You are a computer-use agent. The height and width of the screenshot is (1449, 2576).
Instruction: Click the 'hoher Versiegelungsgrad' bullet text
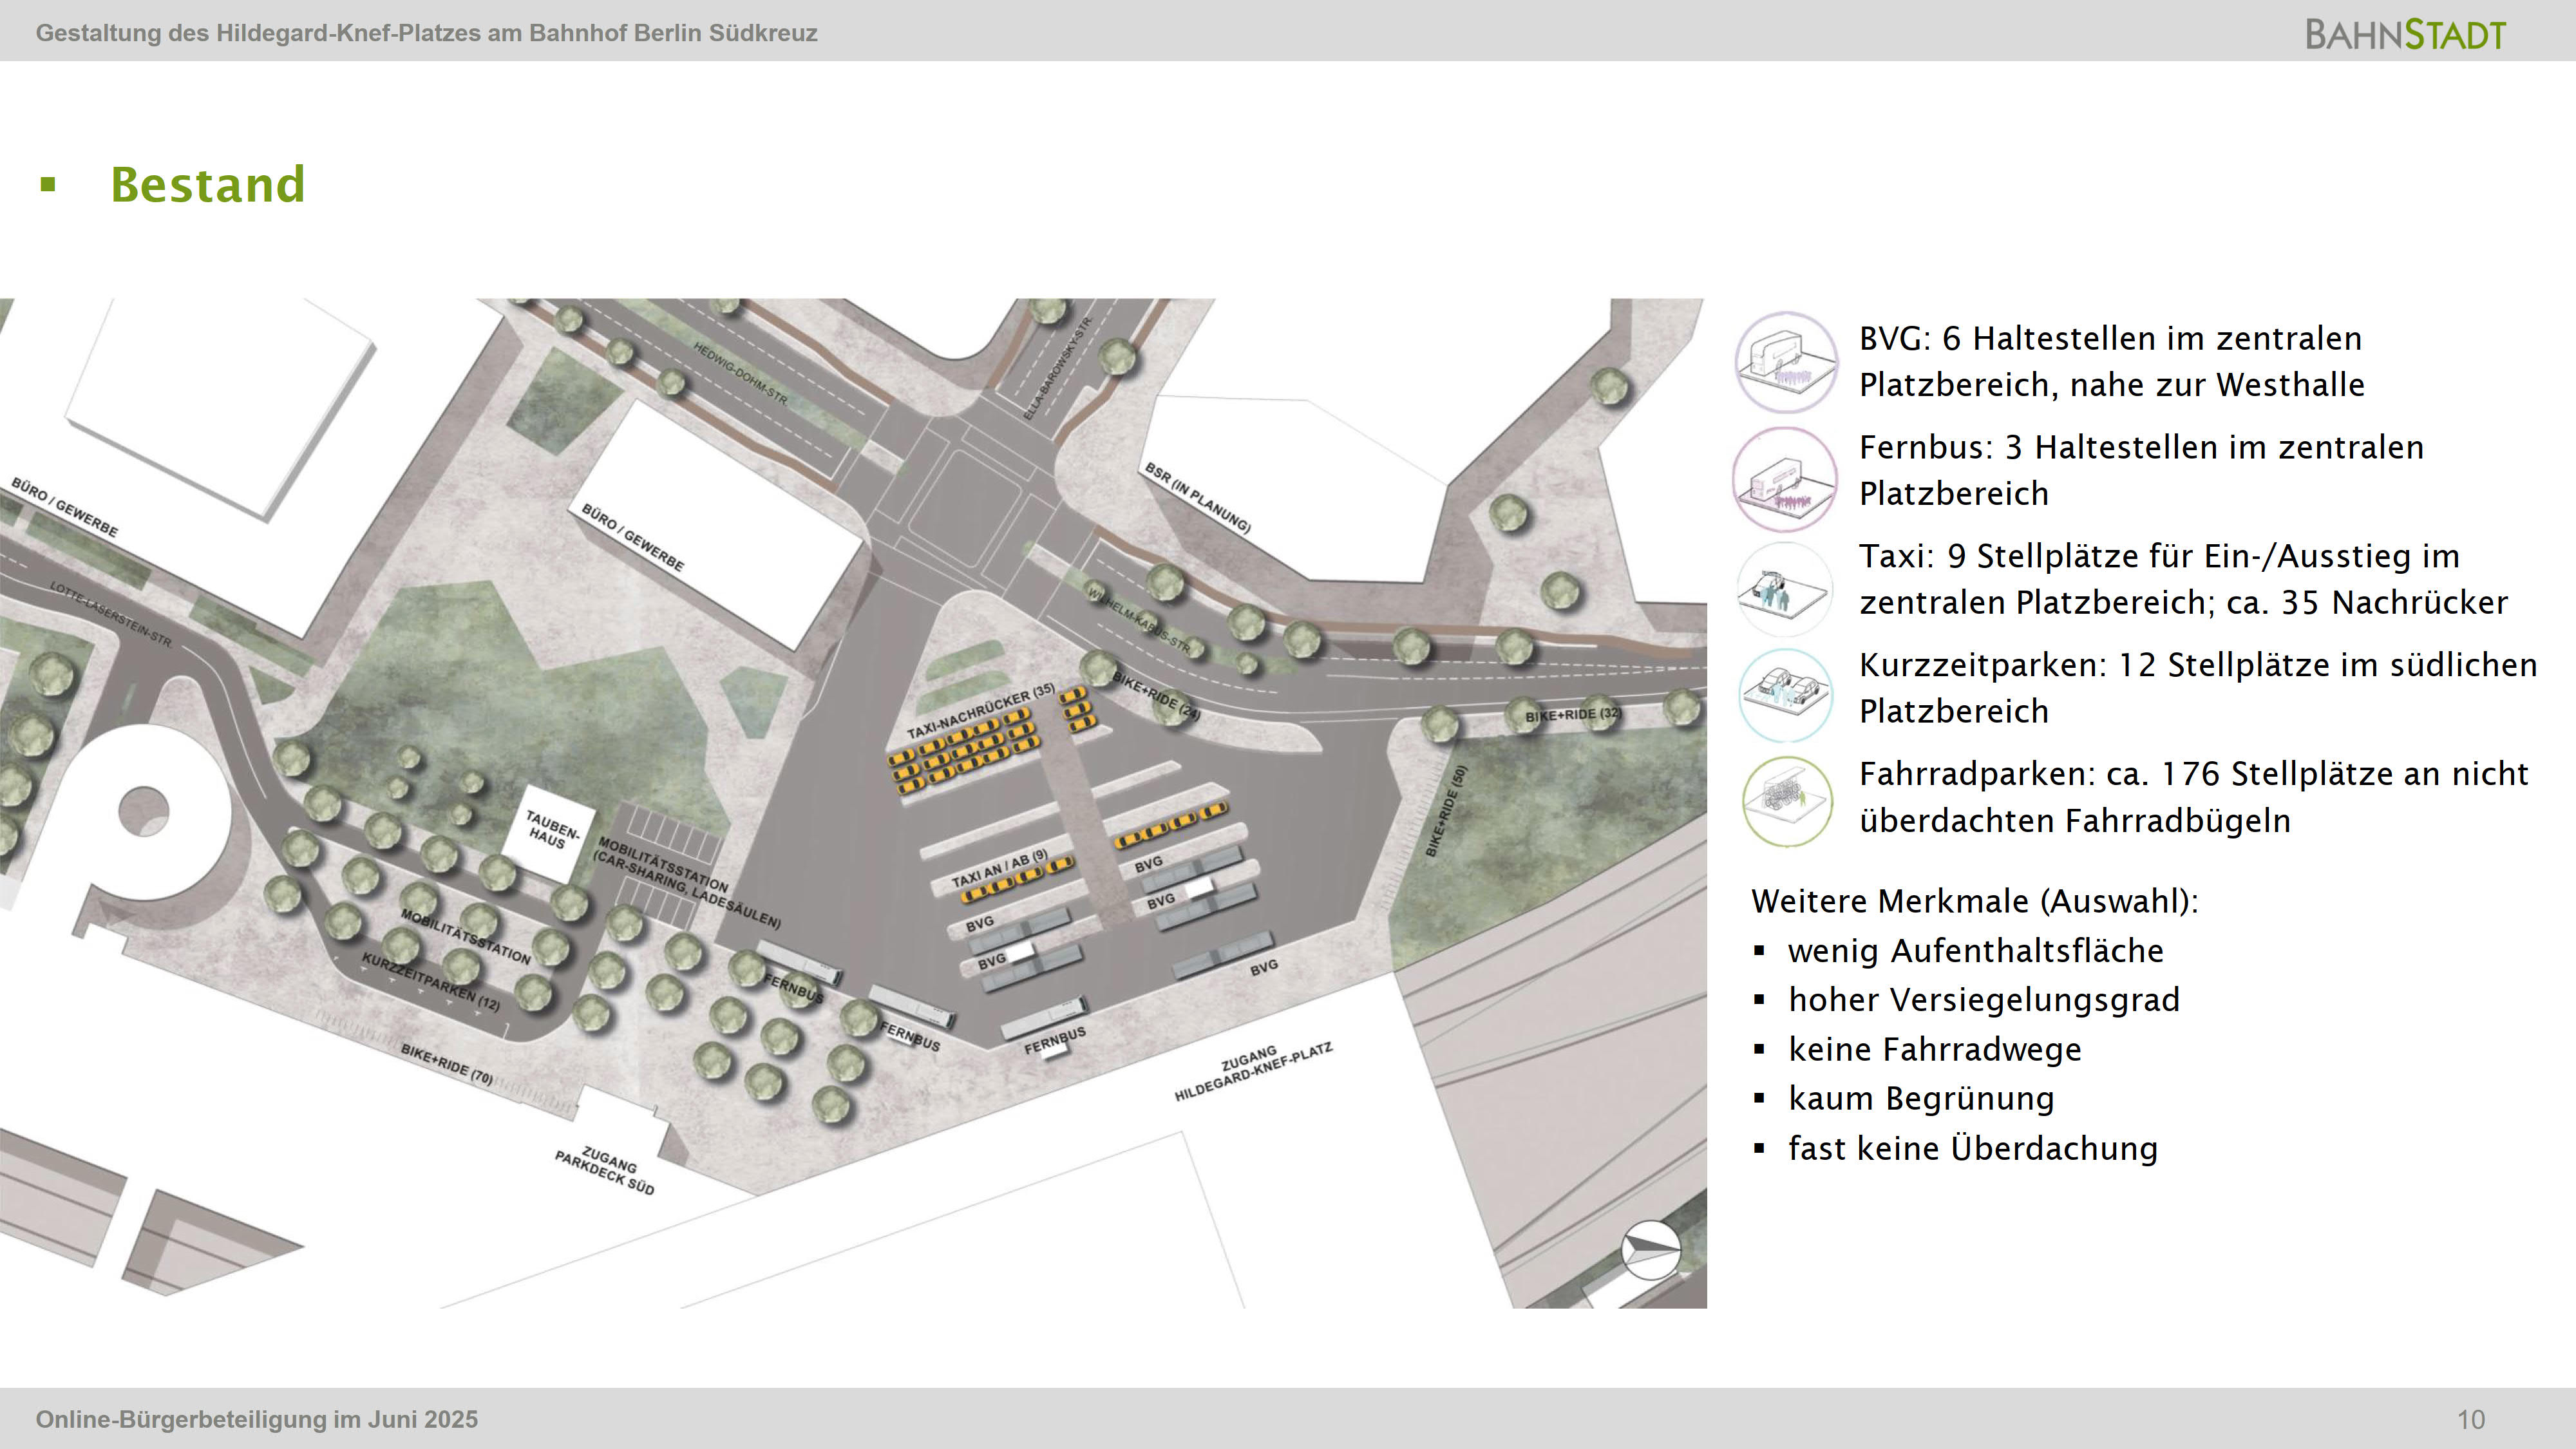pyautogui.click(x=1983, y=999)
